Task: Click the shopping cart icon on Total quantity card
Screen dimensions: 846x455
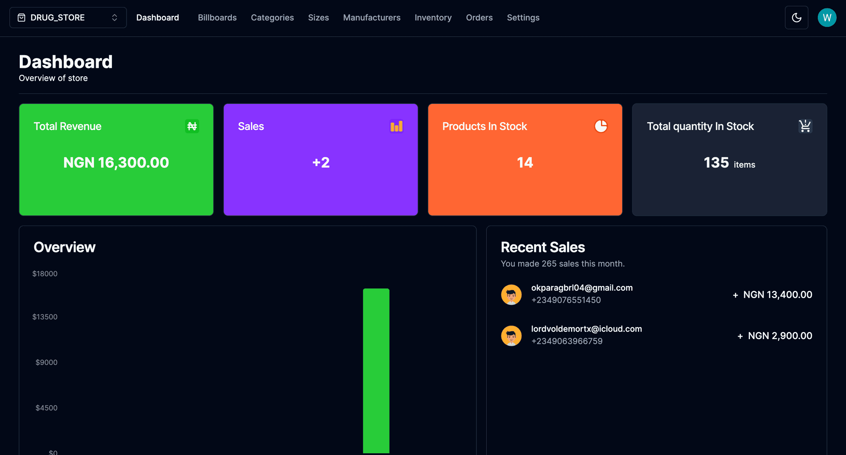Action: click(x=805, y=126)
